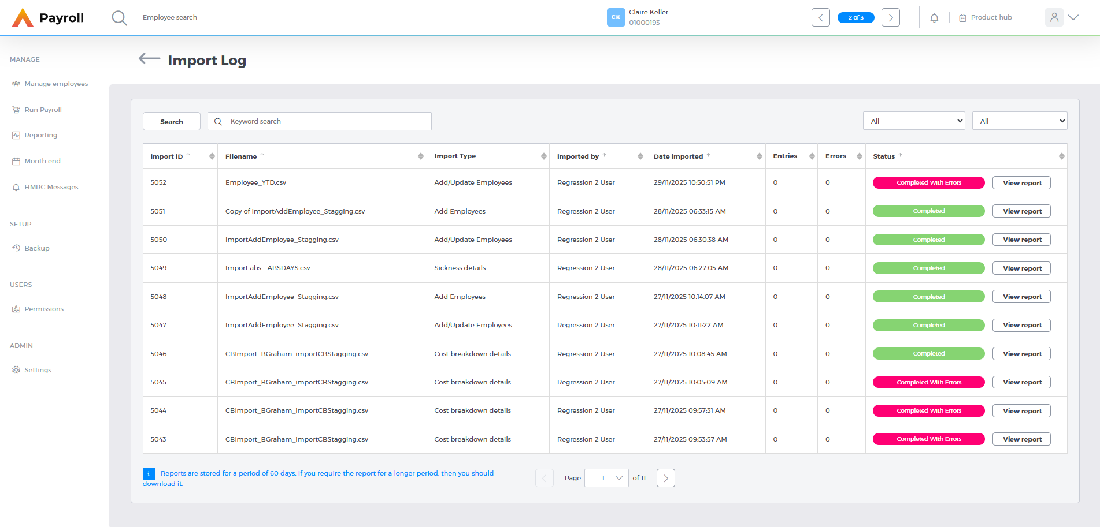The height and width of the screenshot is (527, 1100).
Task: Expand the page number dropdown
Action: coord(606,478)
